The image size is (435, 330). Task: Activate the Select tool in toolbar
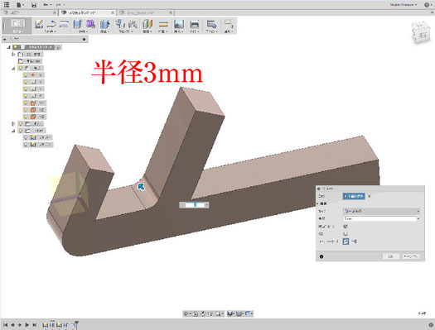[x=229, y=24]
